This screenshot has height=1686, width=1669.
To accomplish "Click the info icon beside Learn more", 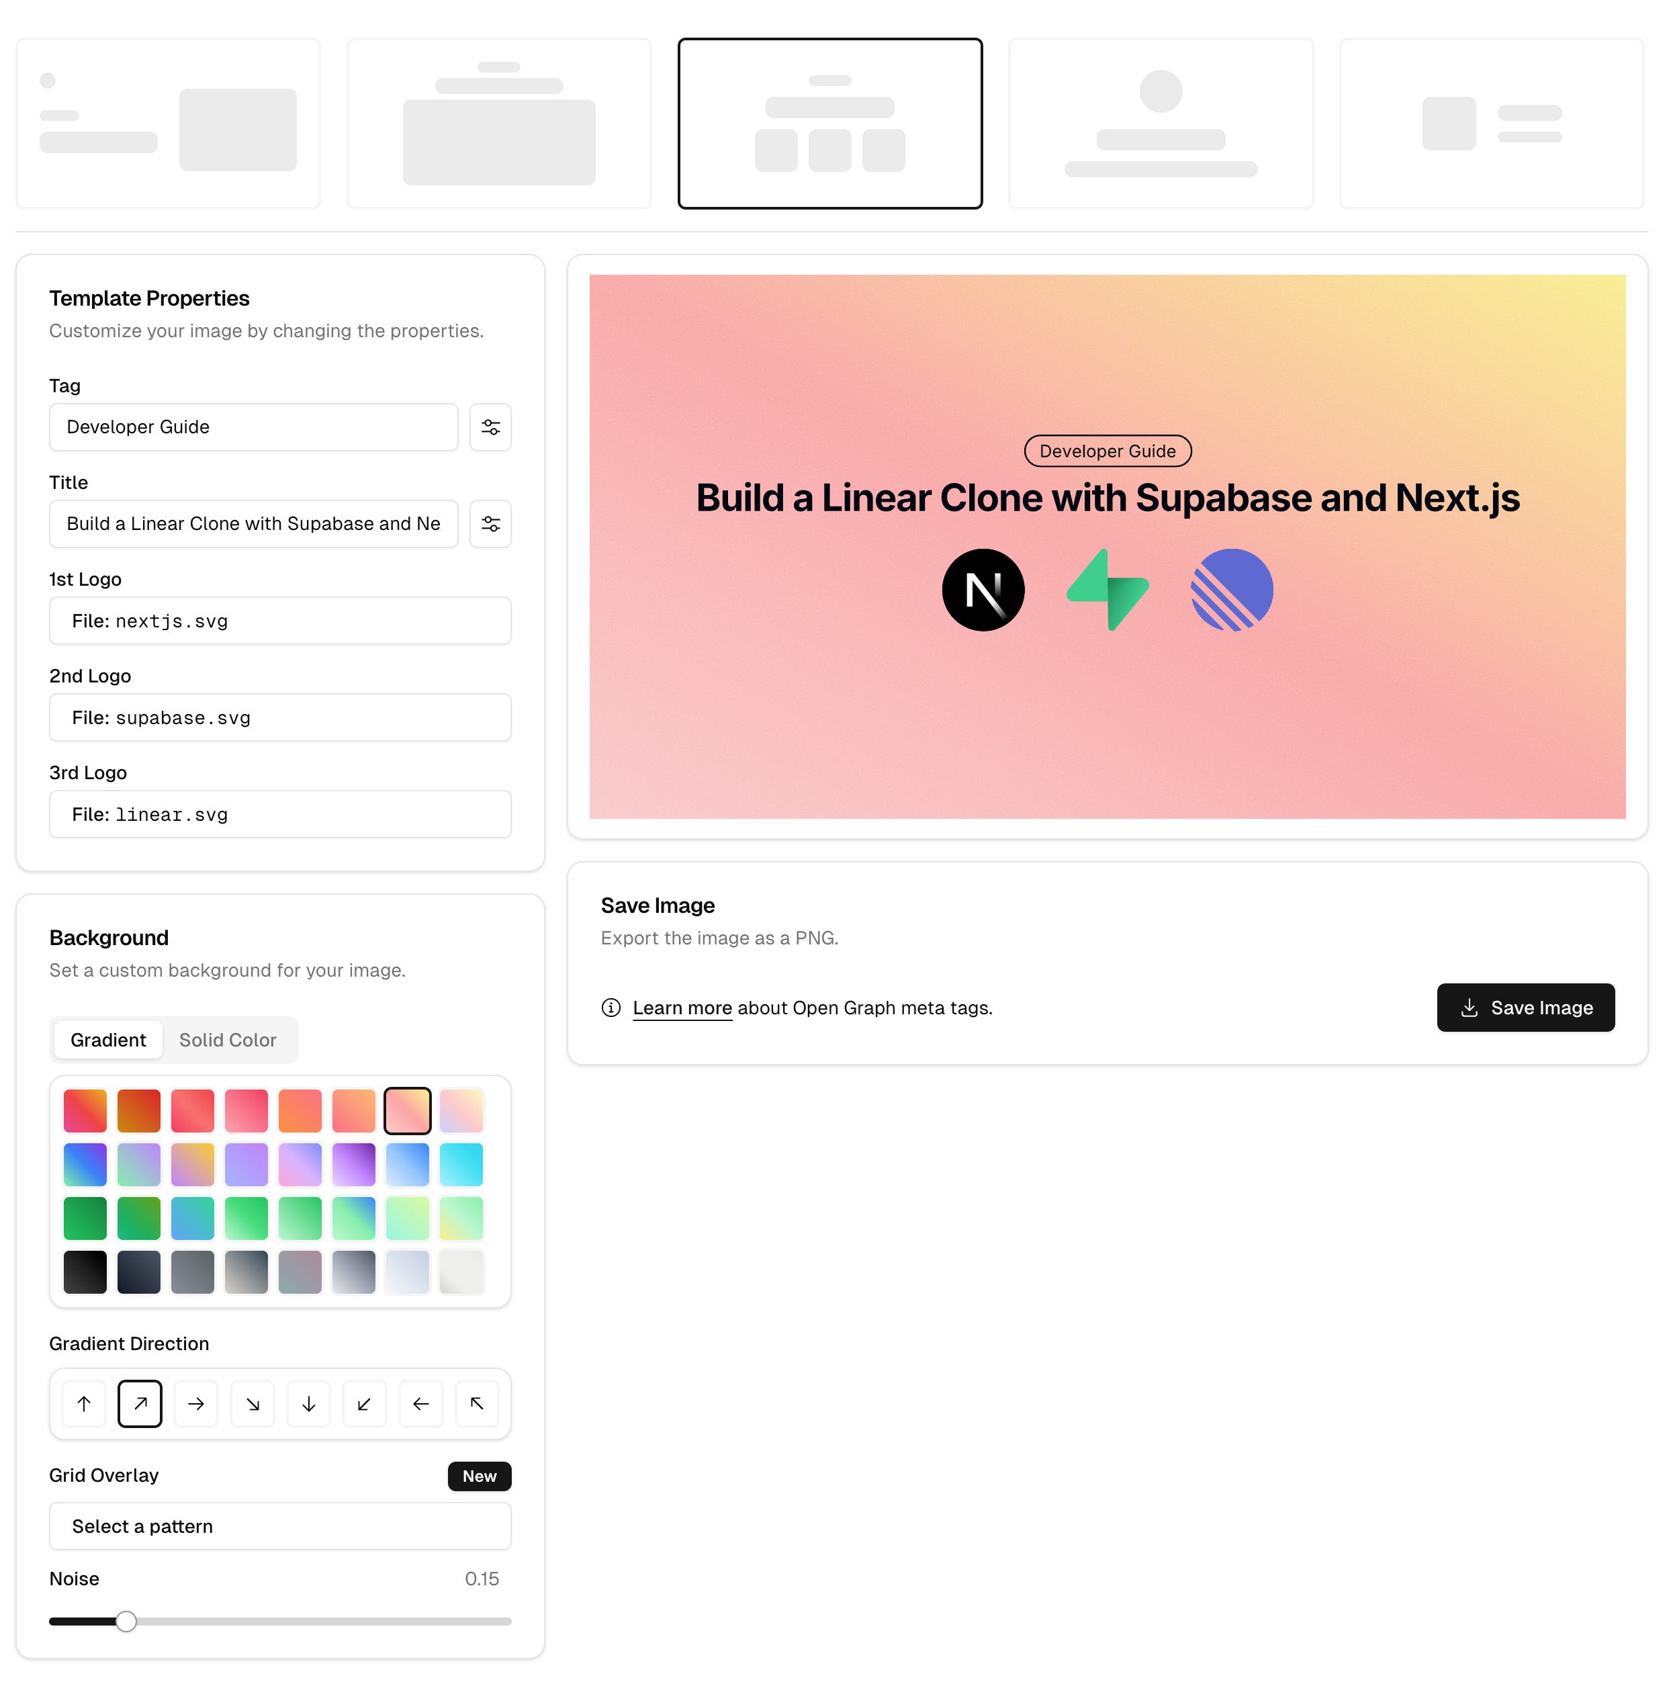I will coord(611,1008).
